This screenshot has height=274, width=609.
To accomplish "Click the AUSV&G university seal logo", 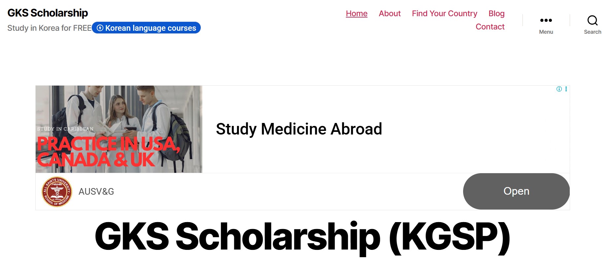I will click(57, 192).
